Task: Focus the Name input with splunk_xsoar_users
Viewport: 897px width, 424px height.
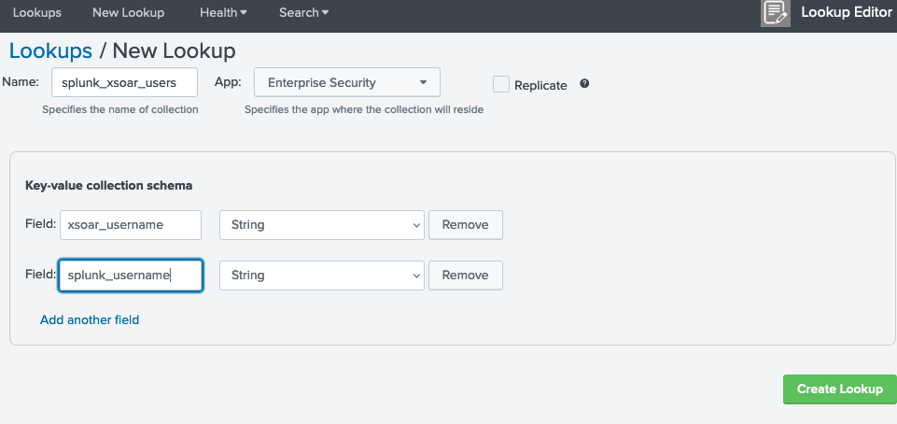Action: [124, 82]
